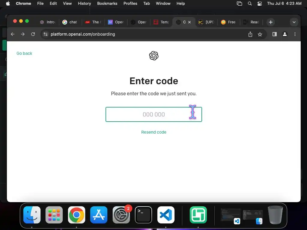Viewport: 307px width, 230px height.
Task: Open the Tab menu
Action: [x=146, y=3]
